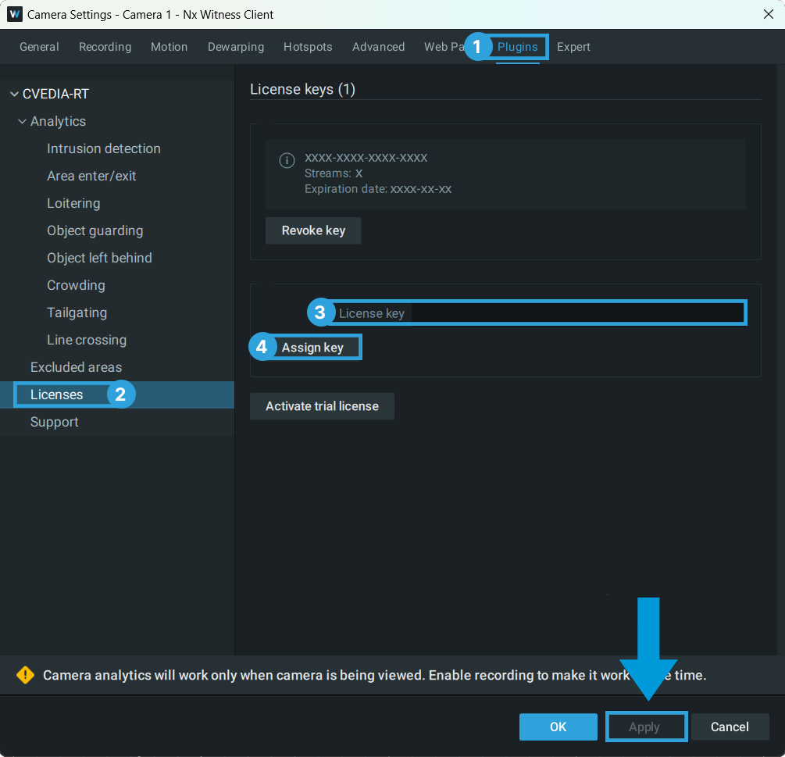Click the yellow warning icon in analytics notice
785x757 pixels.
pyautogui.click(x=25, y=675)
